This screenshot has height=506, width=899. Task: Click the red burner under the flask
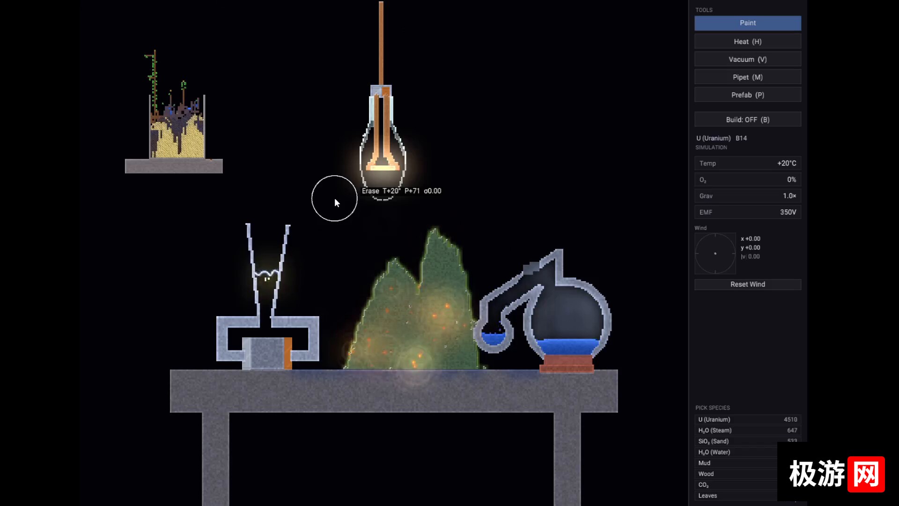(567, 364)
